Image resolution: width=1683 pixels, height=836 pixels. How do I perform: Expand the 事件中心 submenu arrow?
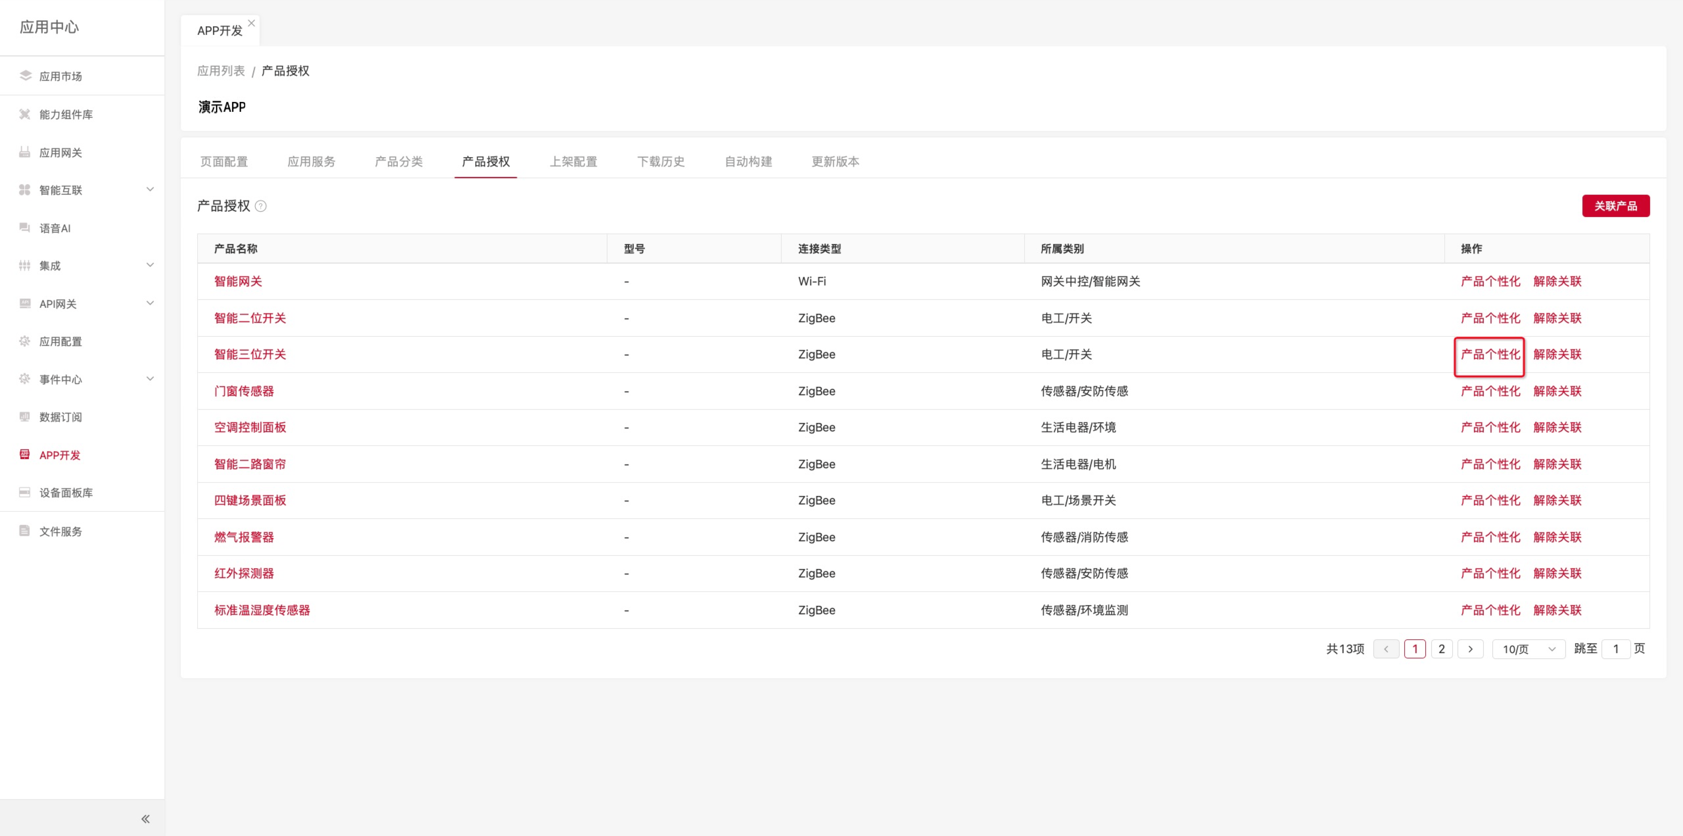click(150, 379)
